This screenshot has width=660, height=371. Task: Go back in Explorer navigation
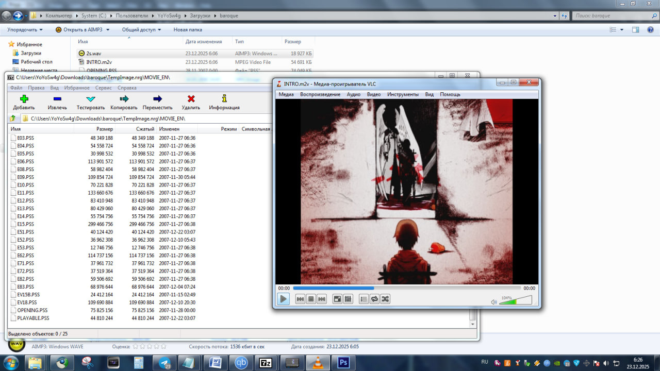coord(7,15)
